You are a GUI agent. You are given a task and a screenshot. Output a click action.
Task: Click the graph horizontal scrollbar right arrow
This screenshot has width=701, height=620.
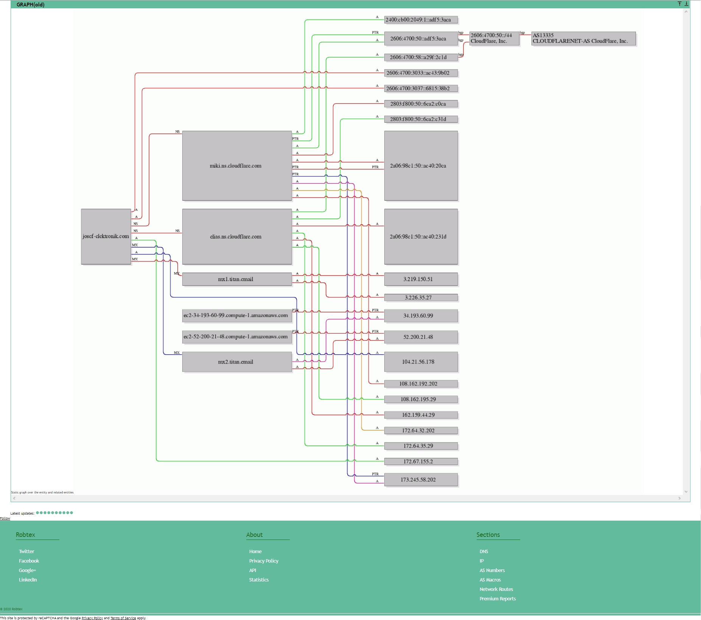[679, 498]
